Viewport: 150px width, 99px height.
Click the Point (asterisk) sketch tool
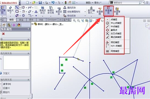(36, 15)
